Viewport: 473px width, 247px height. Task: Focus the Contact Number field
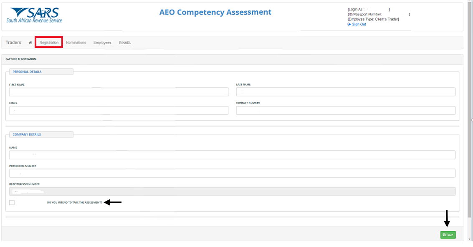(x=346, y=110)
